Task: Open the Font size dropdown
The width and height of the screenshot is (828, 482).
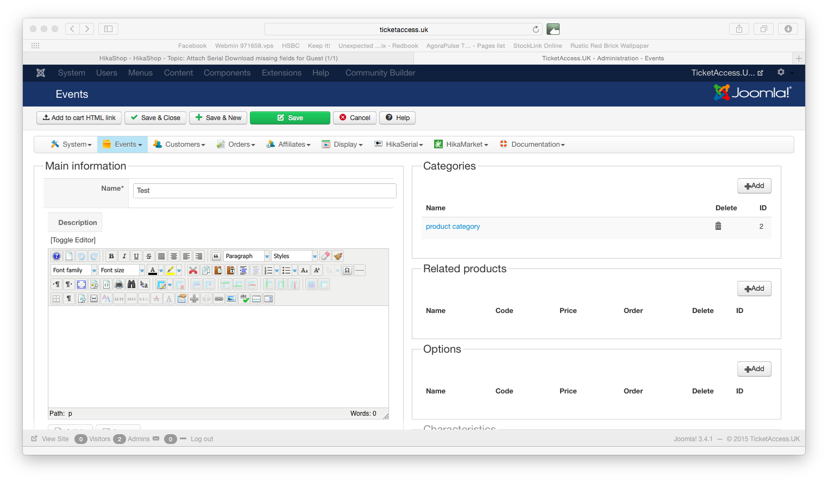Action: tap(122, 270)
